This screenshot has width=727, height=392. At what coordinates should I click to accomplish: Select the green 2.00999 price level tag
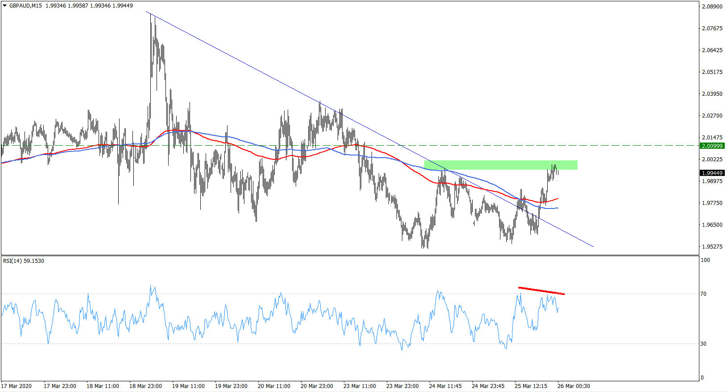(x=712, y=146)
